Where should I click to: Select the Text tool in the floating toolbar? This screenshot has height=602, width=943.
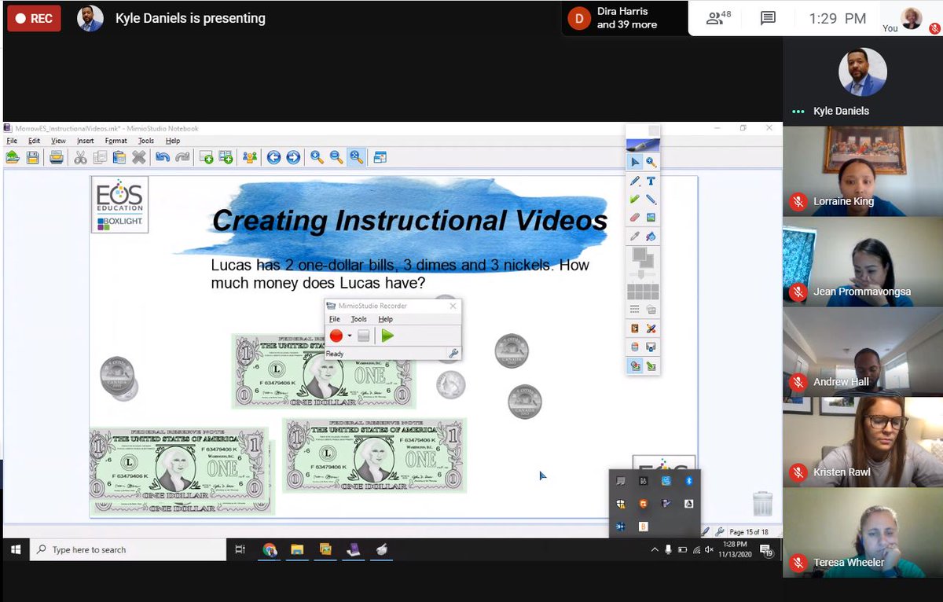(652, 182)
